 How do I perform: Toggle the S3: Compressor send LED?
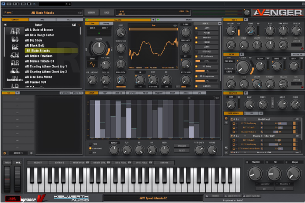(x=196, y=76)
